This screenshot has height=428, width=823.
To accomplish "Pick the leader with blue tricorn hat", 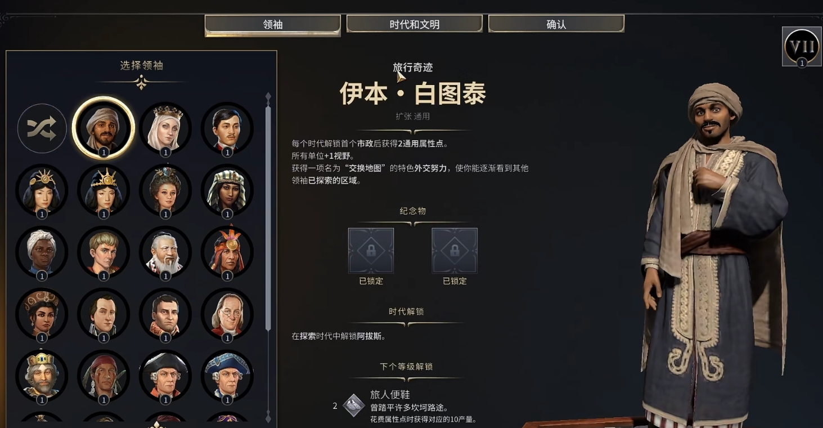I will coord(227,376).
